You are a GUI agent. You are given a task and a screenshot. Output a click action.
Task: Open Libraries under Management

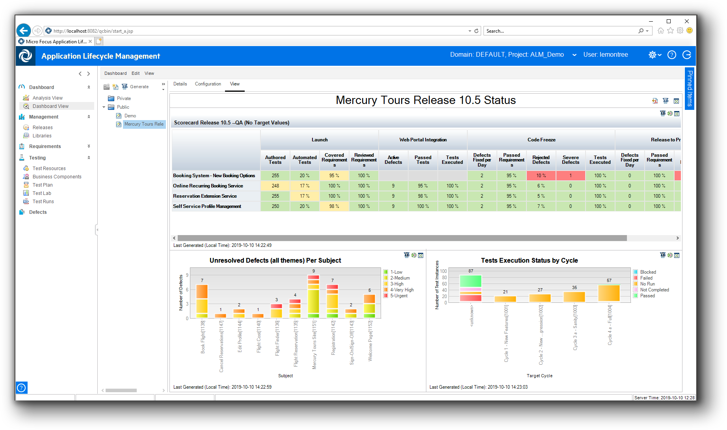coord(42,135)
